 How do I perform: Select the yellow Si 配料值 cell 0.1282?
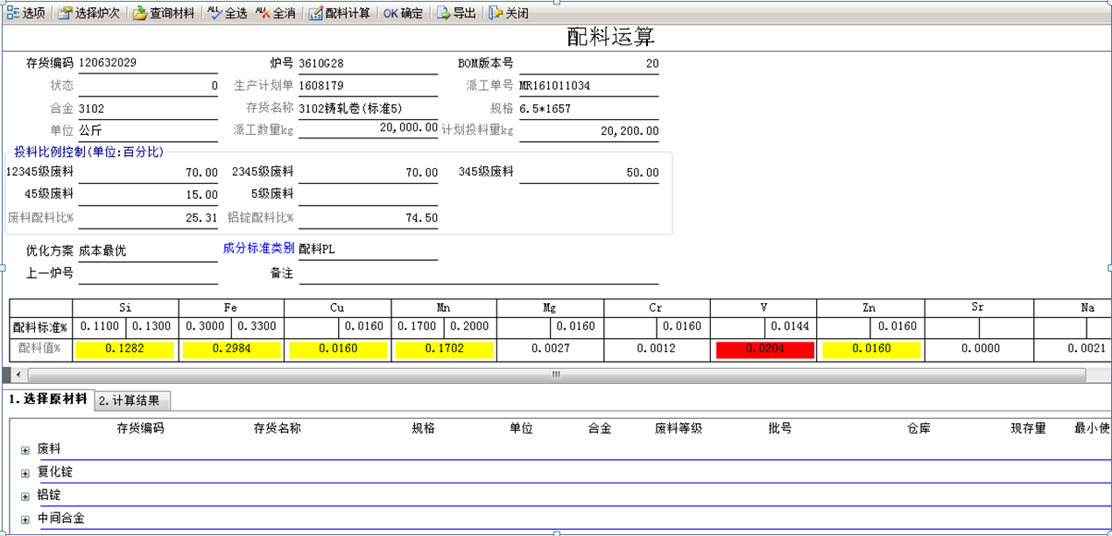point(125,349)
